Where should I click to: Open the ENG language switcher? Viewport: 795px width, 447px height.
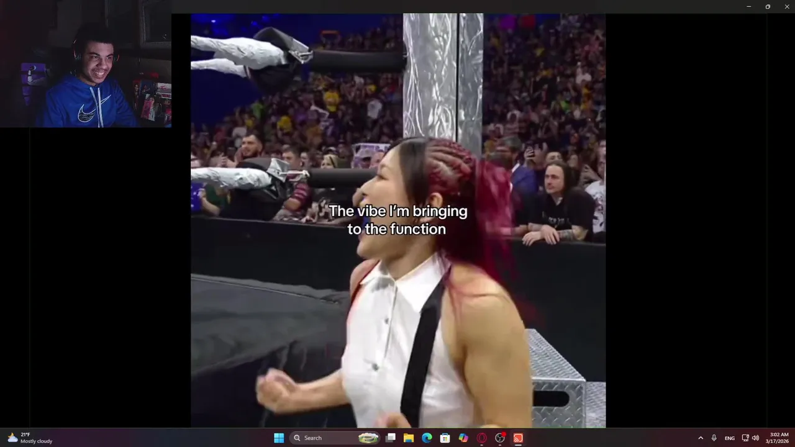(730, 438)
